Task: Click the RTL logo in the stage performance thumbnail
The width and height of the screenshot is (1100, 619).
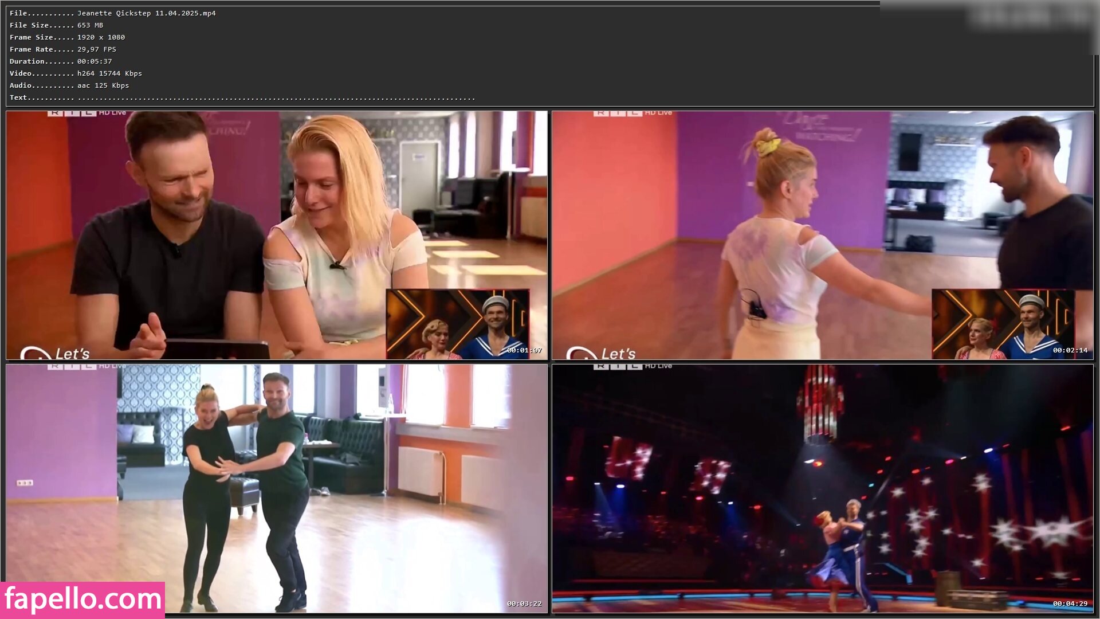Action: point(632,366)
